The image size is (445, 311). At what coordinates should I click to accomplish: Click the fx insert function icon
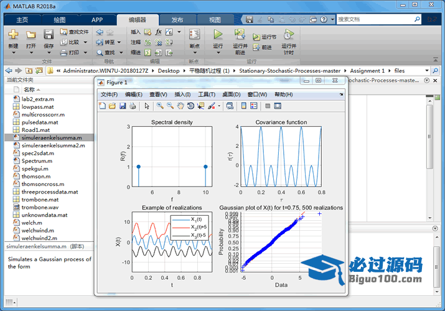(158, 32)
